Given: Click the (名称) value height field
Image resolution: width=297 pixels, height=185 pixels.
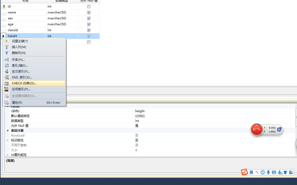Looking at the screenshot, I should (x=215, y=111).
